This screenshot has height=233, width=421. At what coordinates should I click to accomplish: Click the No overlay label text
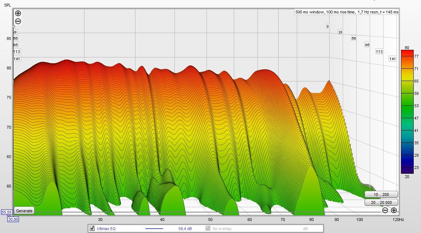pyautogui.click(x=222, y=229)
